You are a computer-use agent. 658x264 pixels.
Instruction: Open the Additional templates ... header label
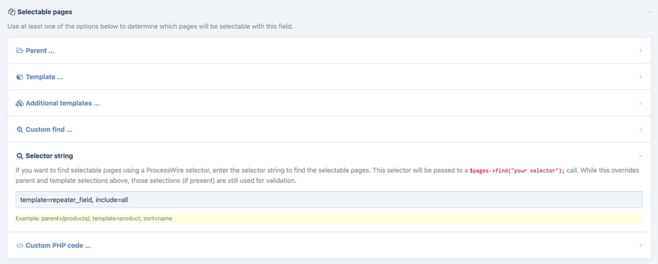click(x=63, y=103)
